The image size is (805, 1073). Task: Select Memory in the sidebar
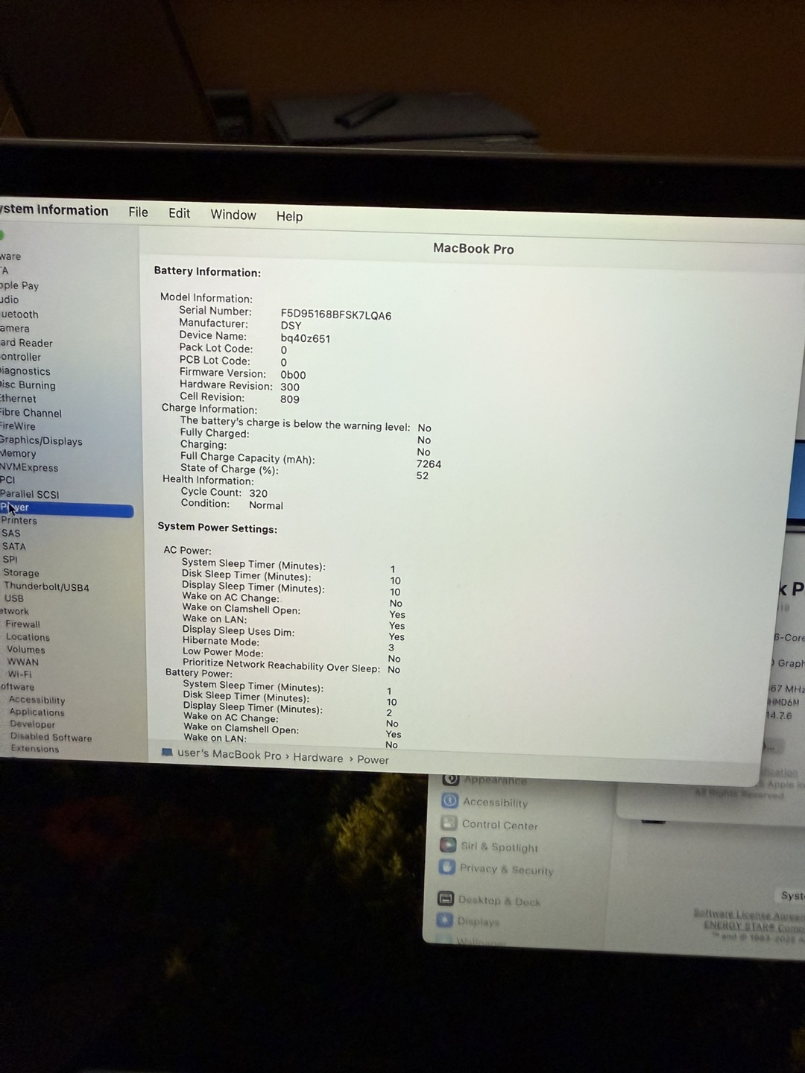point(18,454)
